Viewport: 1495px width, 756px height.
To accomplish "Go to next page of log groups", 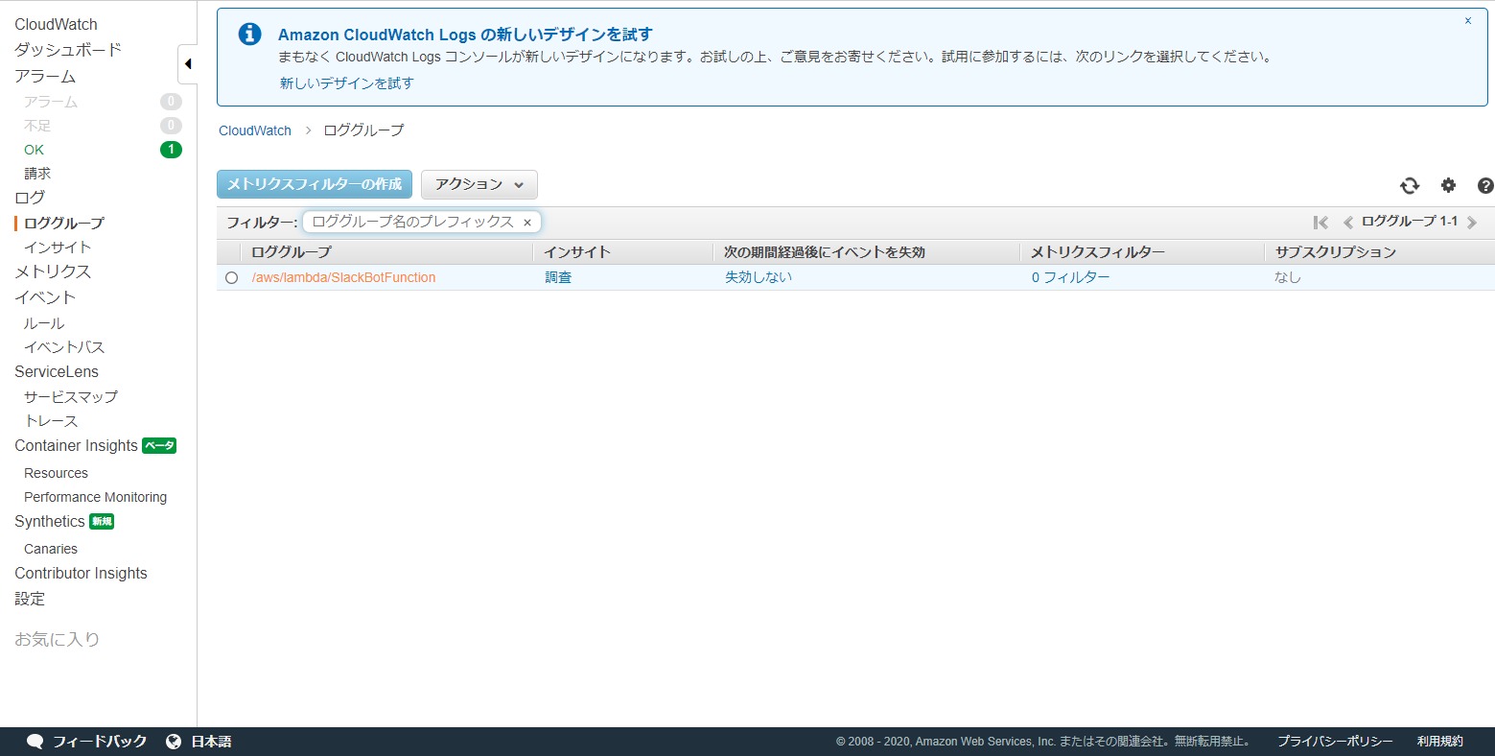I will point(1472,223).
